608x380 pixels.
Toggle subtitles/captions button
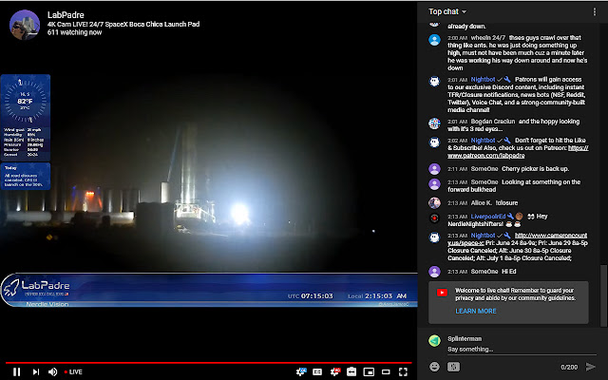click(317, 371)
